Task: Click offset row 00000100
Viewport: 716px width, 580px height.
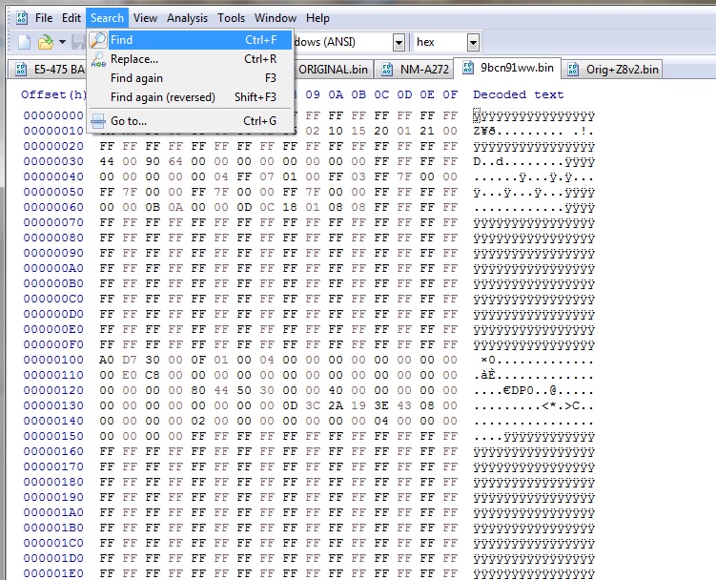Action: pyautogui.click(x=53, y=360)
